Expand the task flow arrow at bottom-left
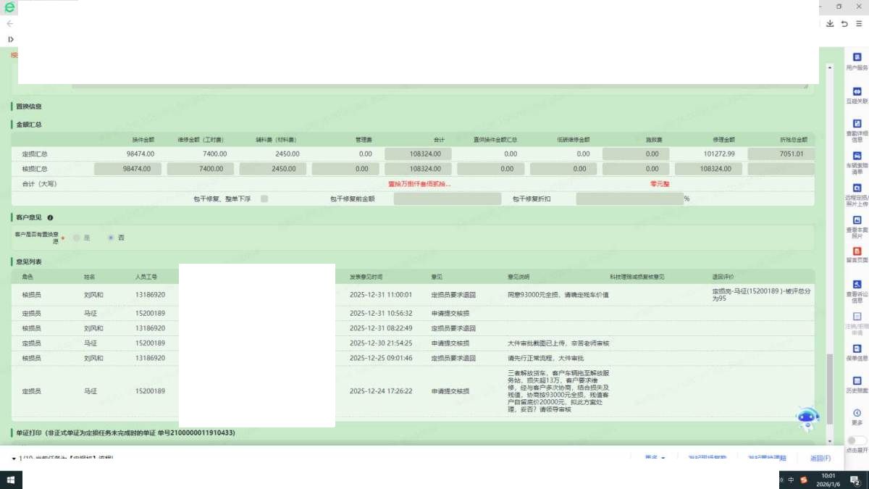The height and width of the screenshot is (489, 869). tap(14, 459)
